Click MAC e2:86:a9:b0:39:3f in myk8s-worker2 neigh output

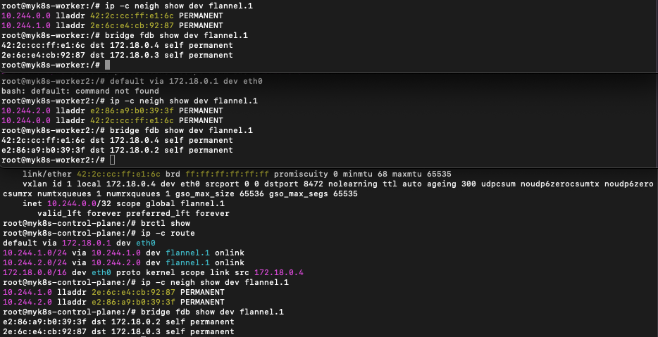[132, 110]
